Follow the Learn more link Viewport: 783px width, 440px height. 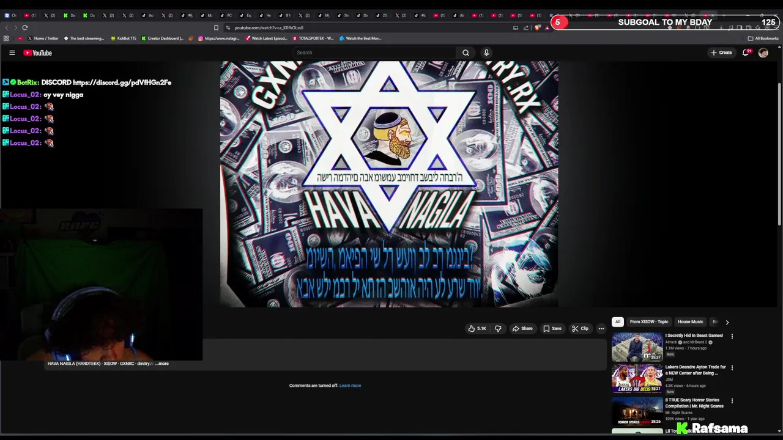[350, 386]
